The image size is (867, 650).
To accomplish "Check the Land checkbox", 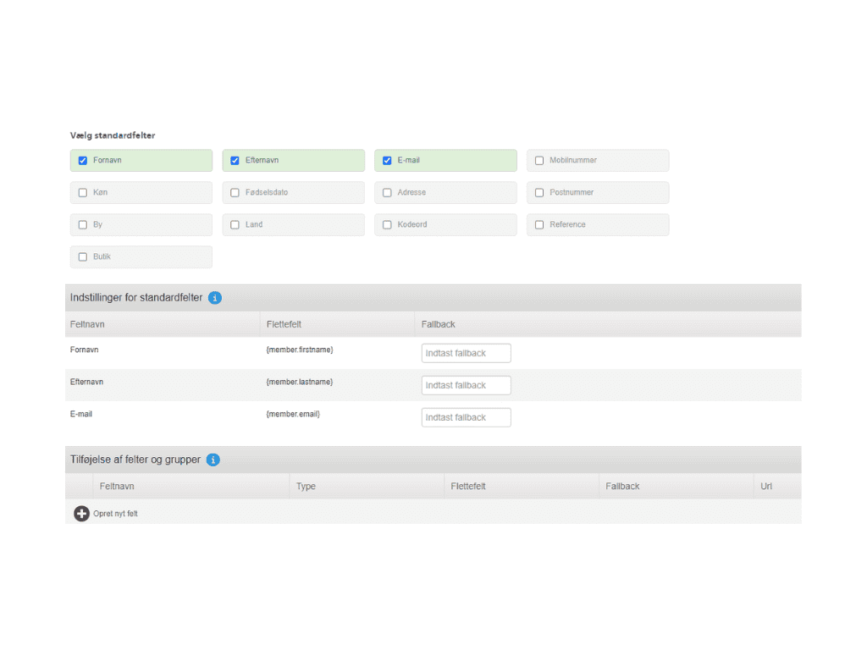I will (235, 225).
